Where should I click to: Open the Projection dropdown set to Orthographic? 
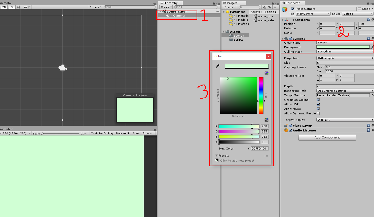pos(344,58)
